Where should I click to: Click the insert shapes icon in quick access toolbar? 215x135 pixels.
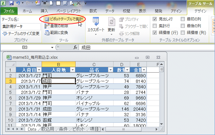38,3
